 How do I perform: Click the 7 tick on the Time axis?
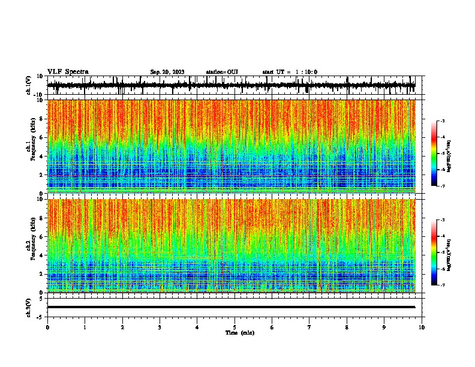tap(309, 327)
